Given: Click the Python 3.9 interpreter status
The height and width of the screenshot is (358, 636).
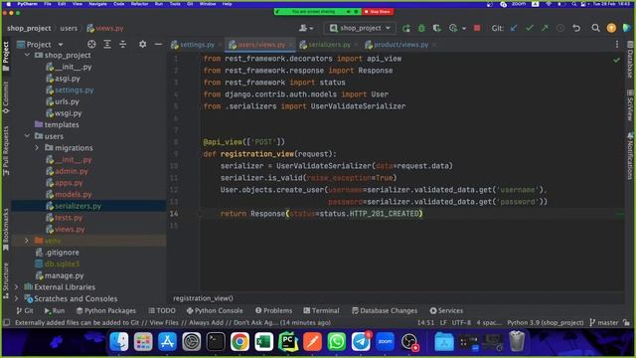Looking at the screenshot, I should tap(546, 322).
